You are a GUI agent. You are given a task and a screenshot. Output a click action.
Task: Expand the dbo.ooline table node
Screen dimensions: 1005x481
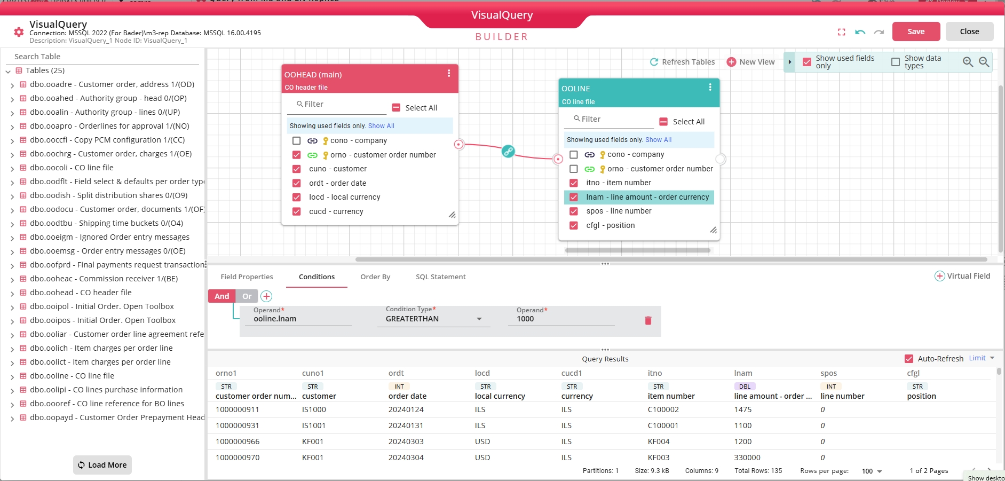[x=12, y=376]
